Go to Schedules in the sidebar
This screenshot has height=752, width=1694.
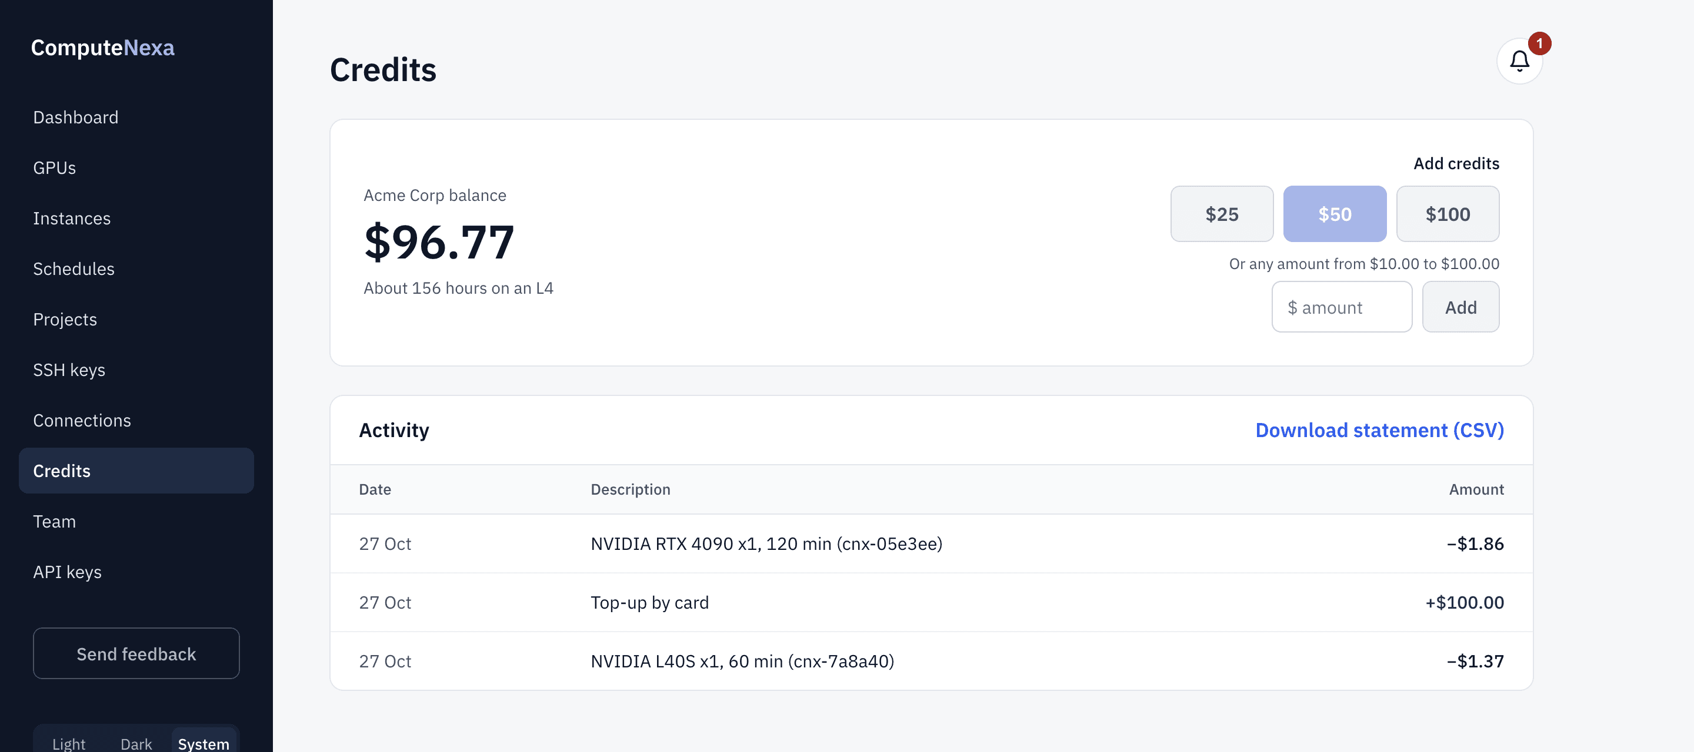136,268
